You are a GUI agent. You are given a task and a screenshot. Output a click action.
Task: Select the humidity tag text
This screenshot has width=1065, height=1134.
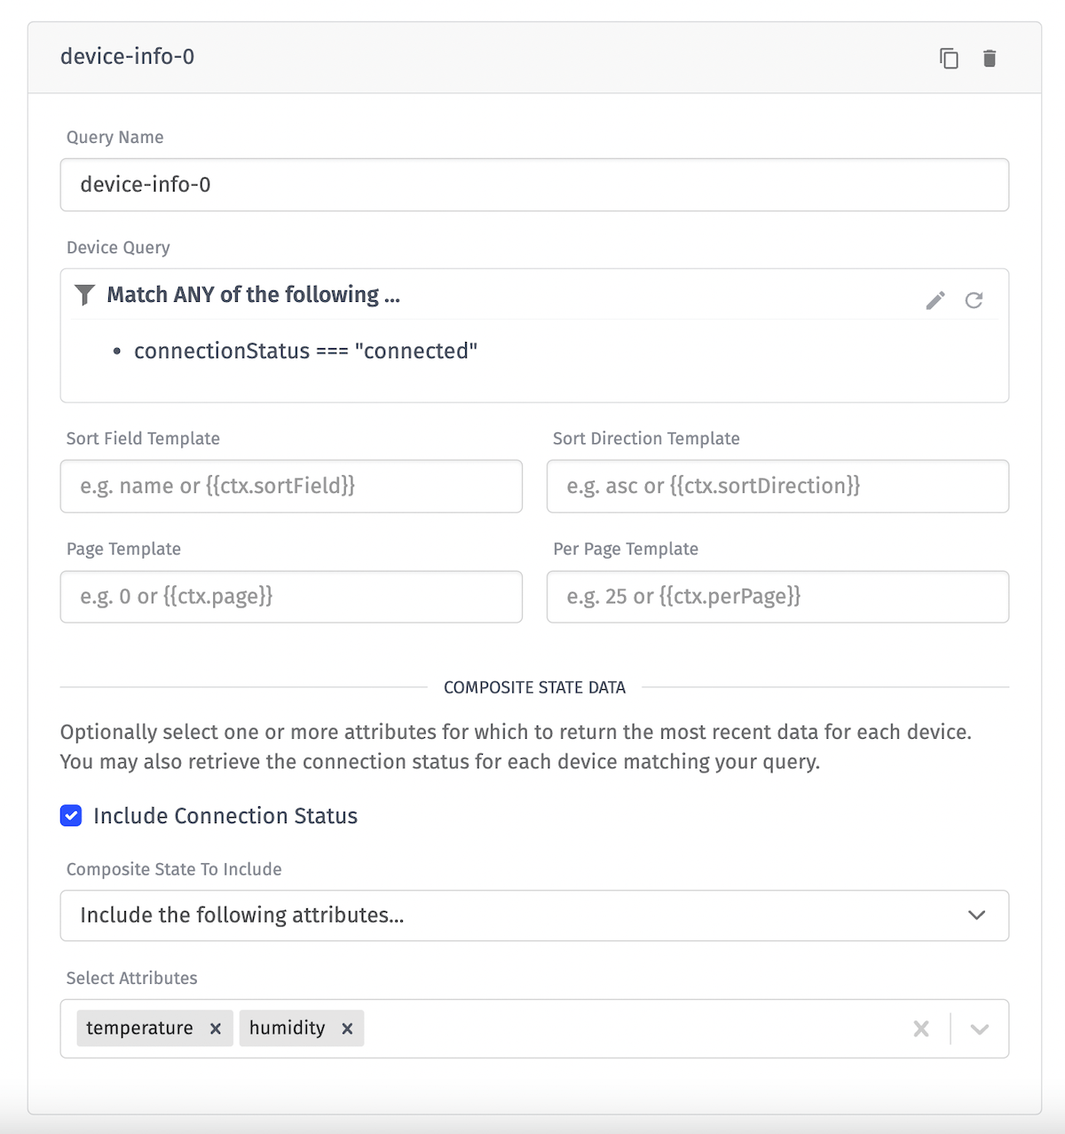287,1028
